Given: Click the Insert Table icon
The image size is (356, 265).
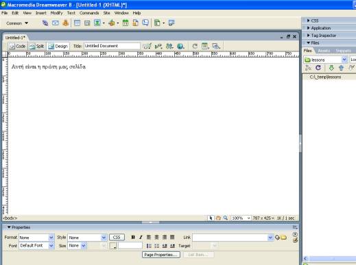Looking at the screenshot, I should click(77, 23).
